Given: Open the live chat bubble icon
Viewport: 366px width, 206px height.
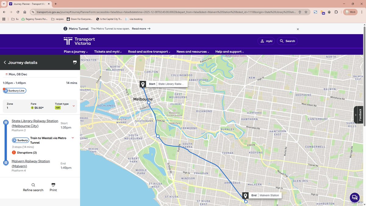Looking at the screenshot, I should pyautogui.click(x=354, y=197).
